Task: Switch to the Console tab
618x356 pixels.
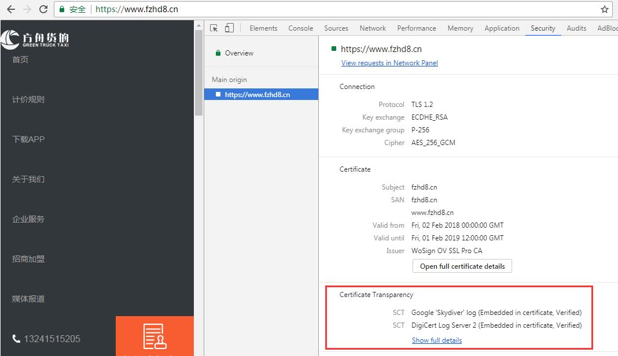Action: click(300, 28)
